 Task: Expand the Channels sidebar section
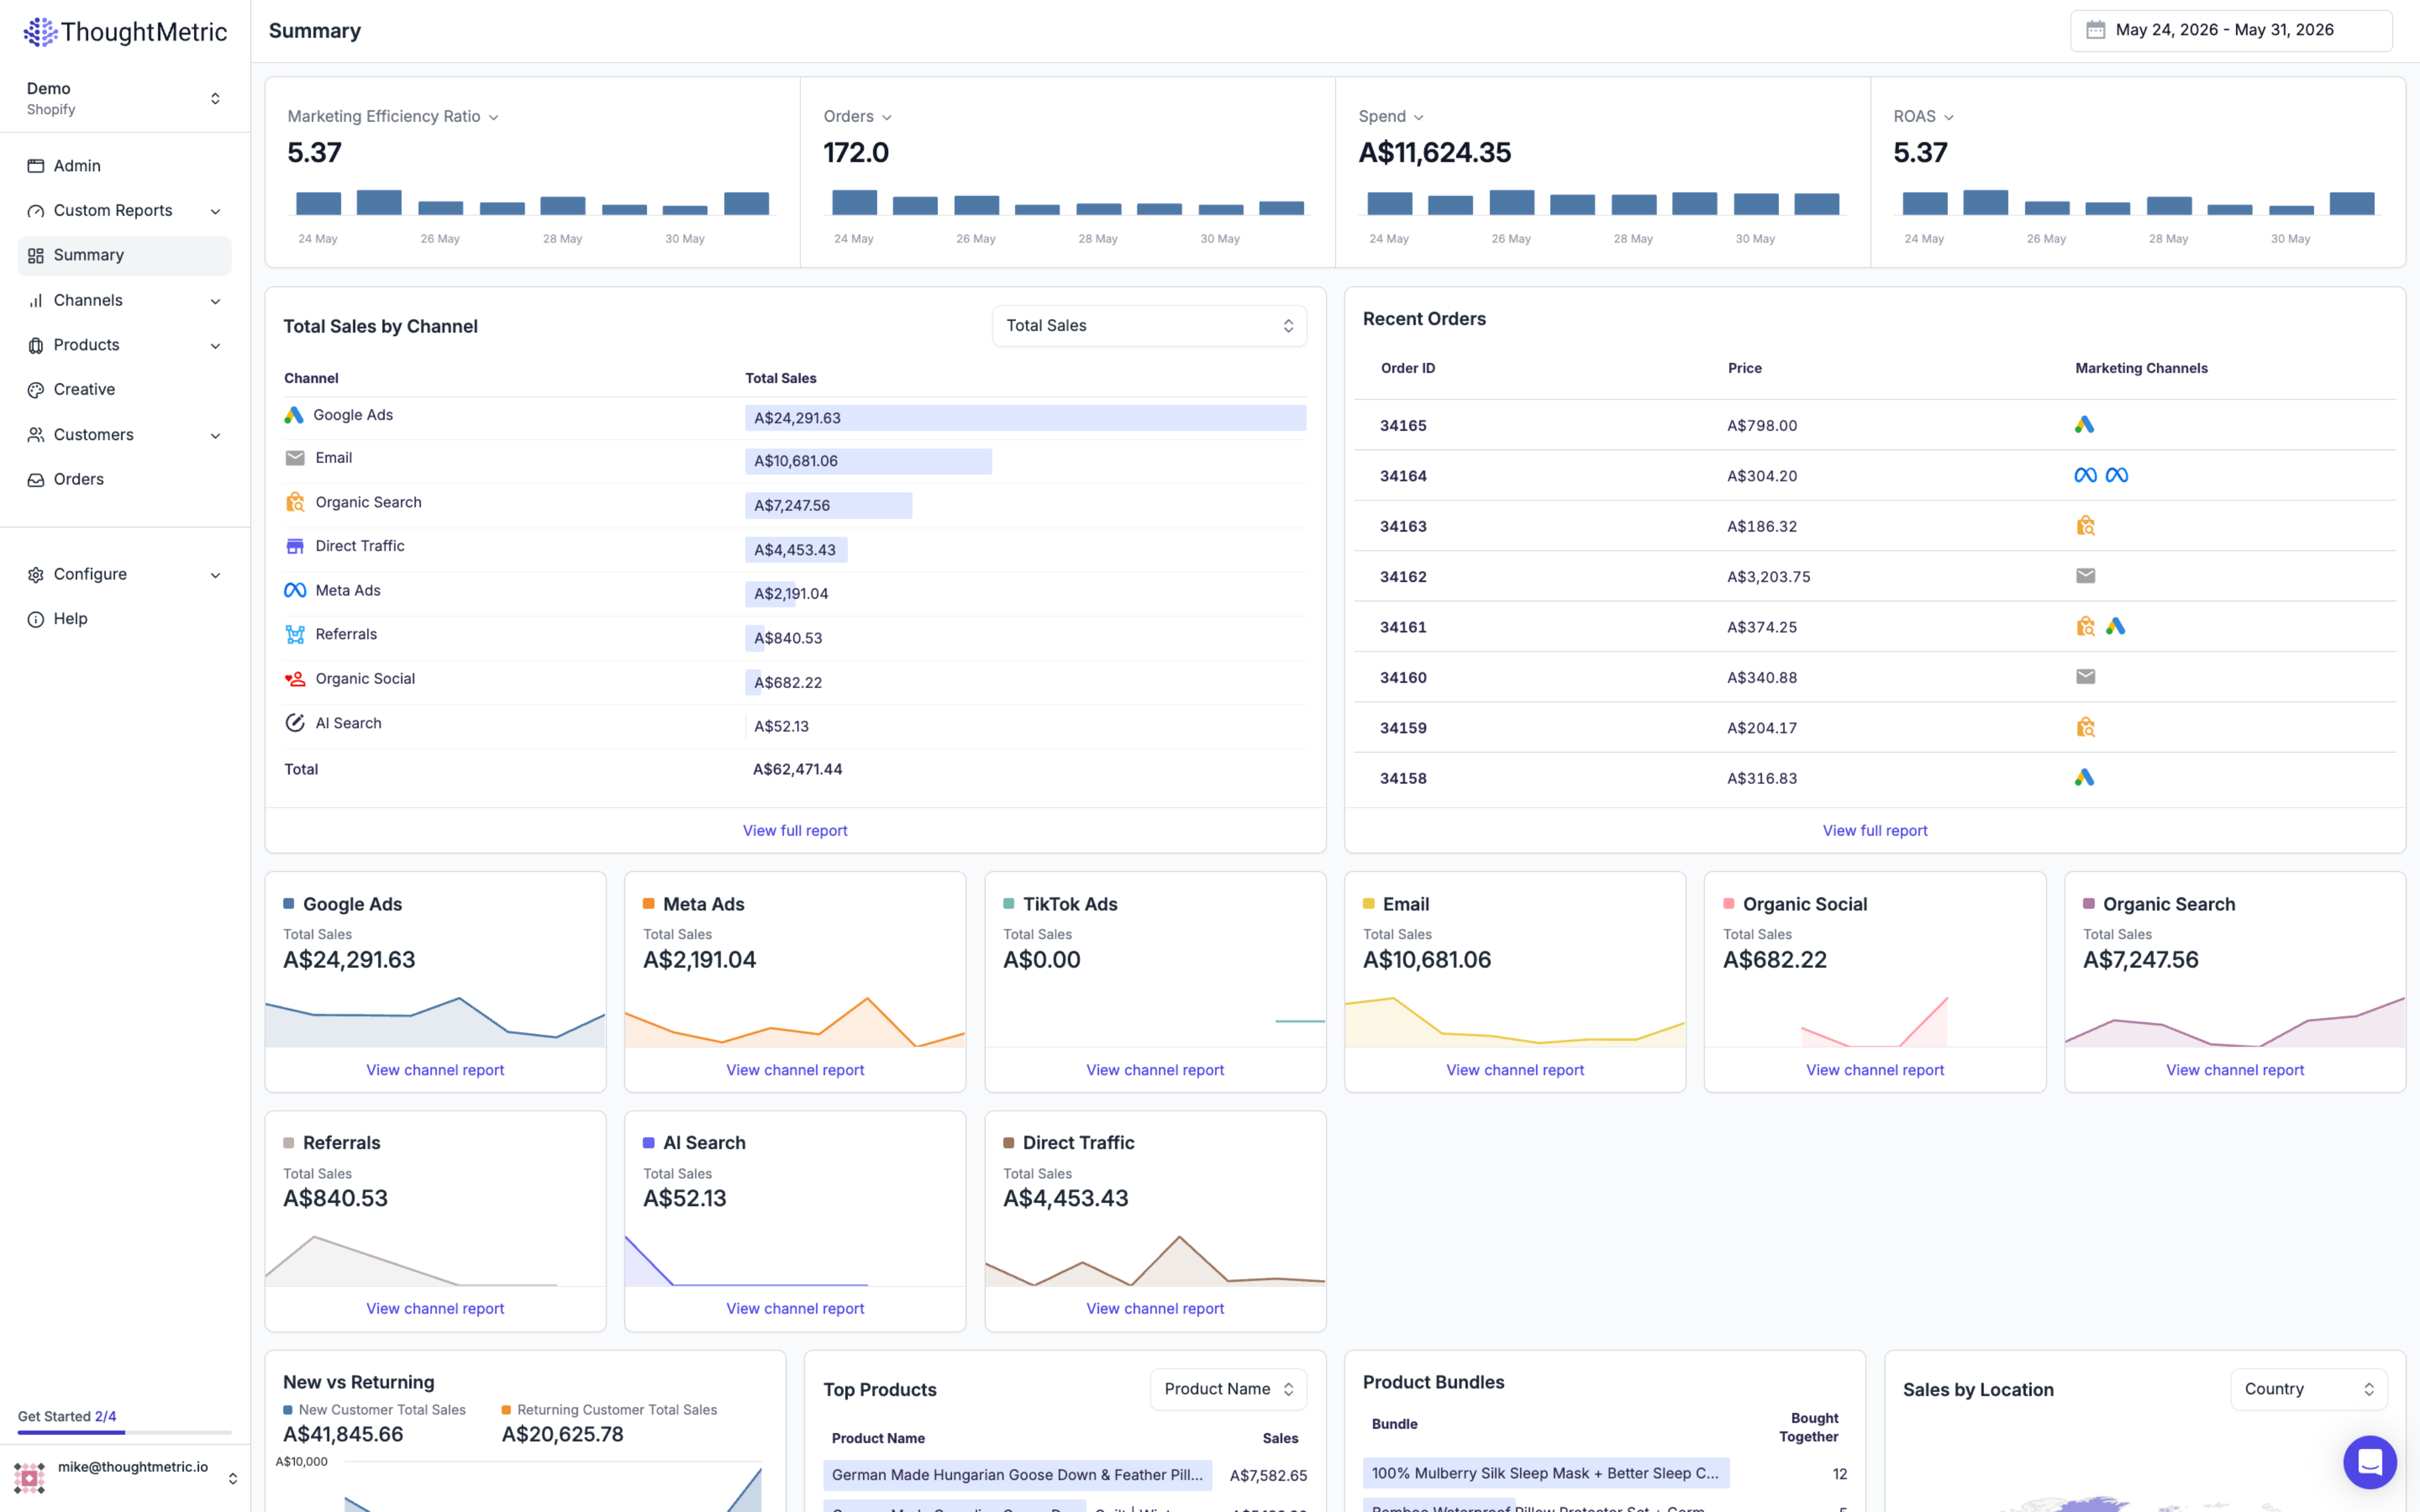tap(124, 301)
